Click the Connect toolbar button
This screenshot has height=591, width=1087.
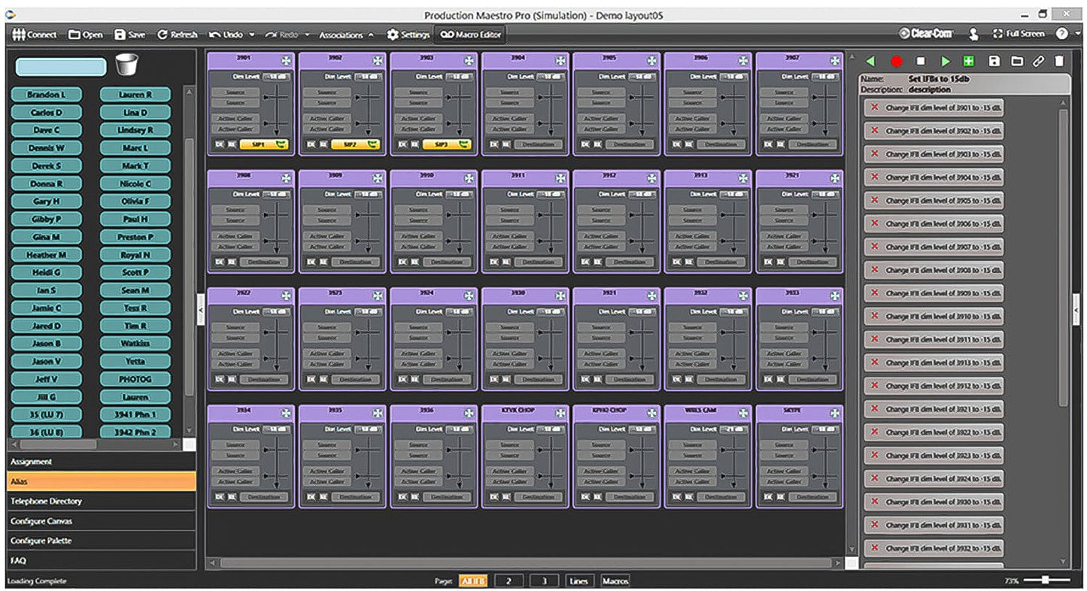[35, 35]
